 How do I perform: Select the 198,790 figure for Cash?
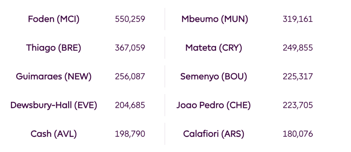(130, 134)
